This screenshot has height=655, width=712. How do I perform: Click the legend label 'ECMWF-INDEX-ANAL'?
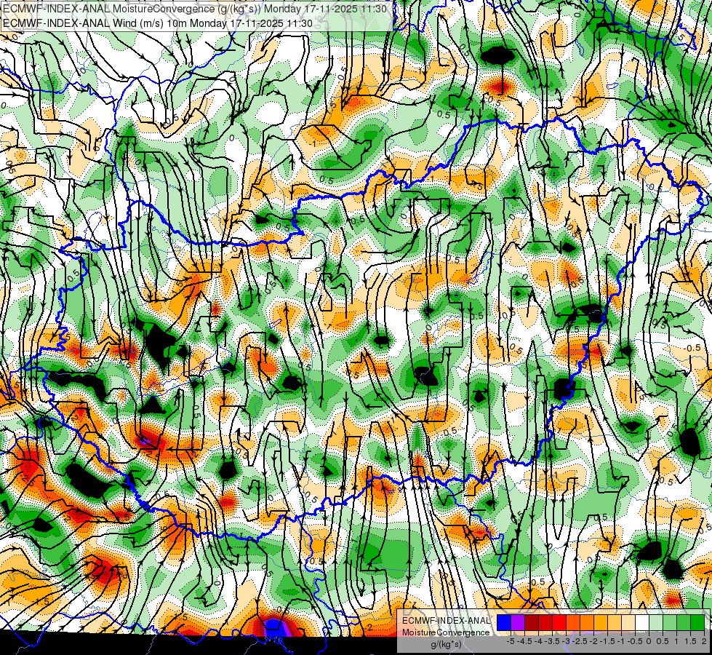point(446,621)
